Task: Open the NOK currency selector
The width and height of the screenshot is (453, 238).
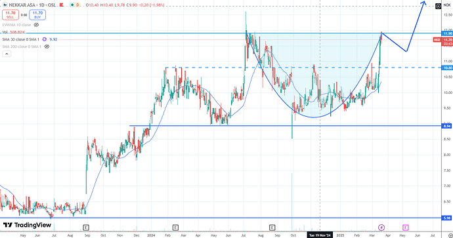Action: tap(446, 5)
